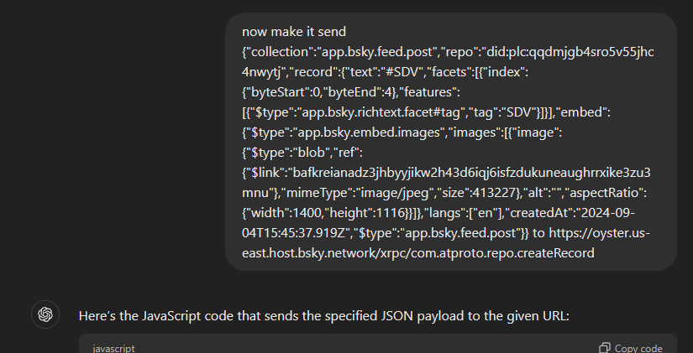This screenshot has width=693, height=353.
Task: Click the ChatGPT logo avatar icon
Action: pyautogui.click(x=45, y=314)
